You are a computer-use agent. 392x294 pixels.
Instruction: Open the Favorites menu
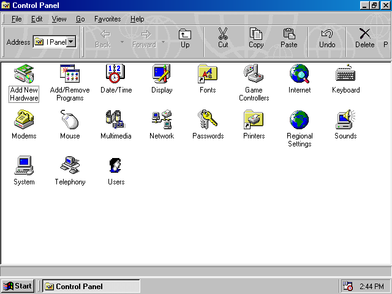pos(107,19)
